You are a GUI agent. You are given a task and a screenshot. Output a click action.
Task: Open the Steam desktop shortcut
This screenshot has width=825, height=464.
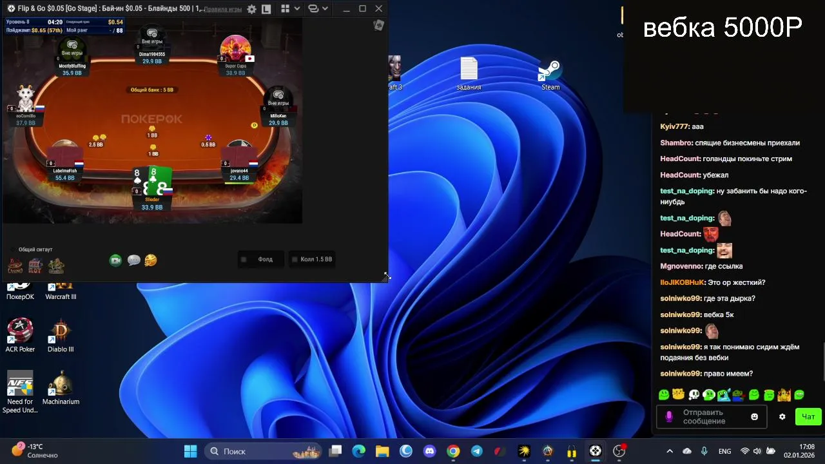point(550,75)
